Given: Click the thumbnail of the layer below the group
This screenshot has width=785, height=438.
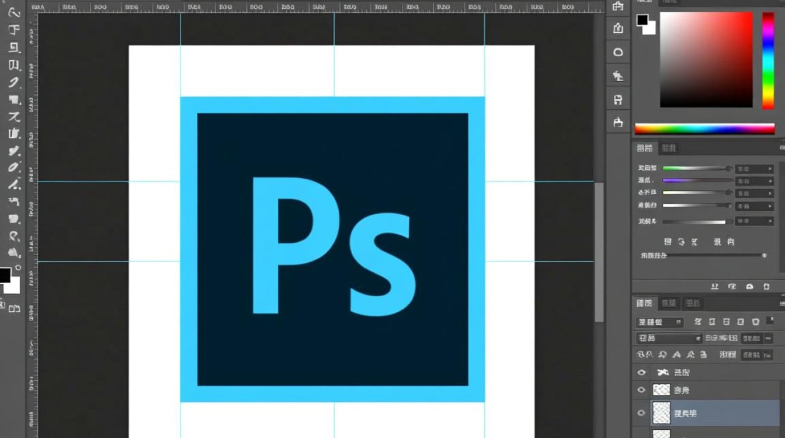Looking at the screenshot, I should (661, 390).
